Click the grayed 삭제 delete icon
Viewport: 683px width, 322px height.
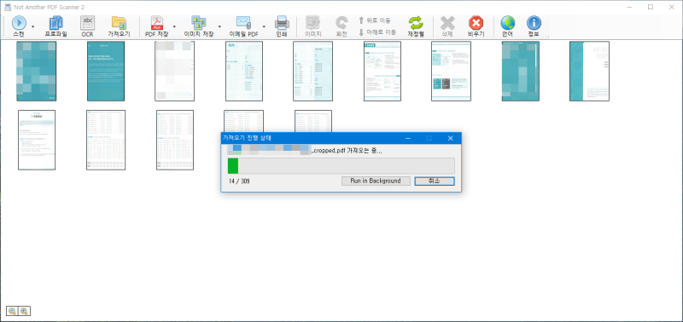(x=447, y=22)
